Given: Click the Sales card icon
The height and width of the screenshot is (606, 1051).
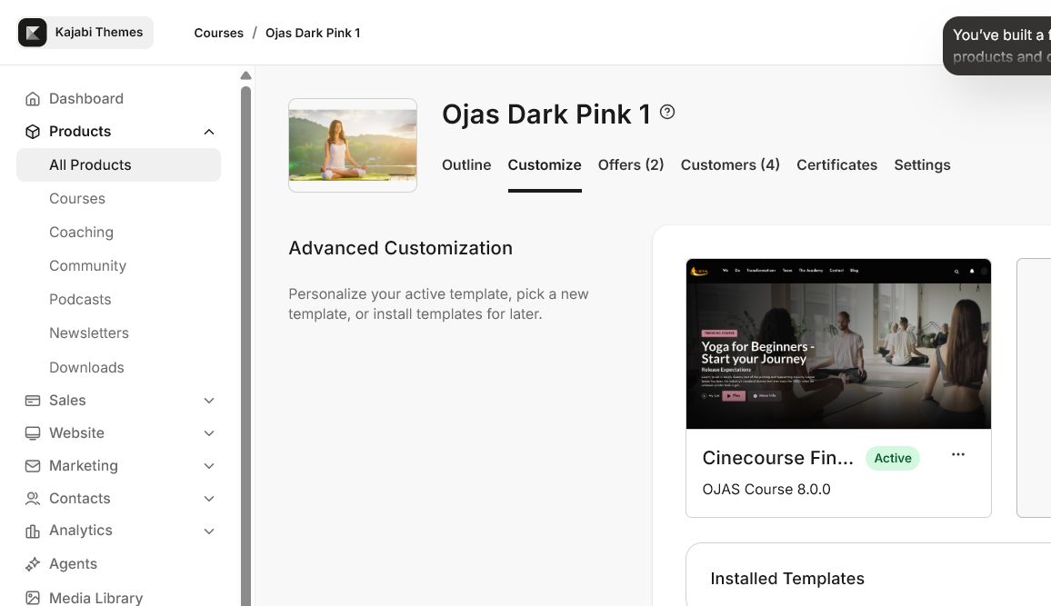Looking at the screenshot, I should [32, 401].
